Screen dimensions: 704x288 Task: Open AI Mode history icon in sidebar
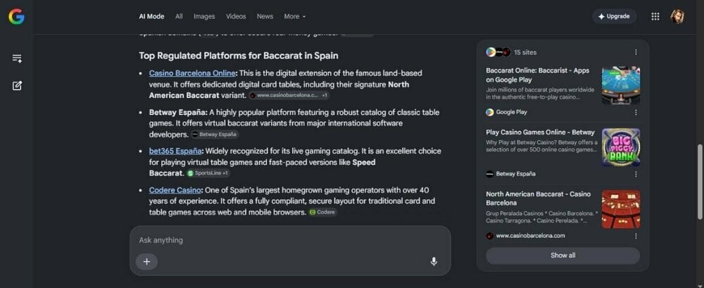[x=17, y=58]
